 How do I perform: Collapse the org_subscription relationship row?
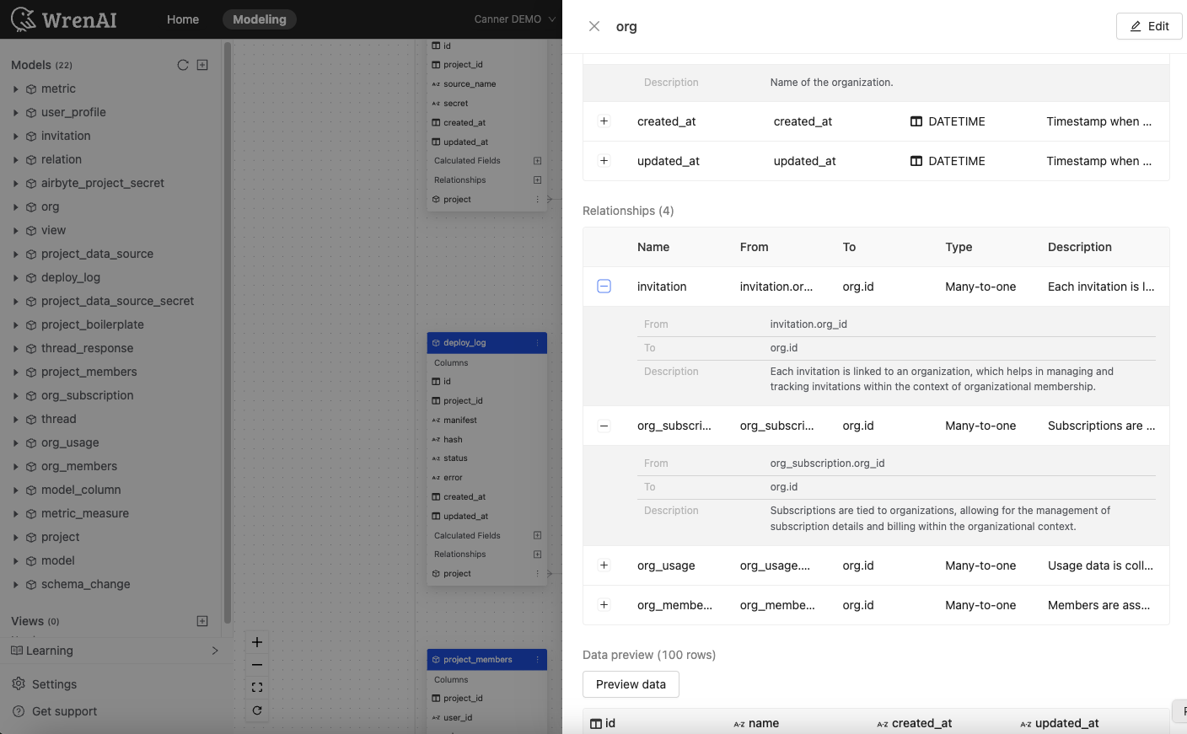604,426
